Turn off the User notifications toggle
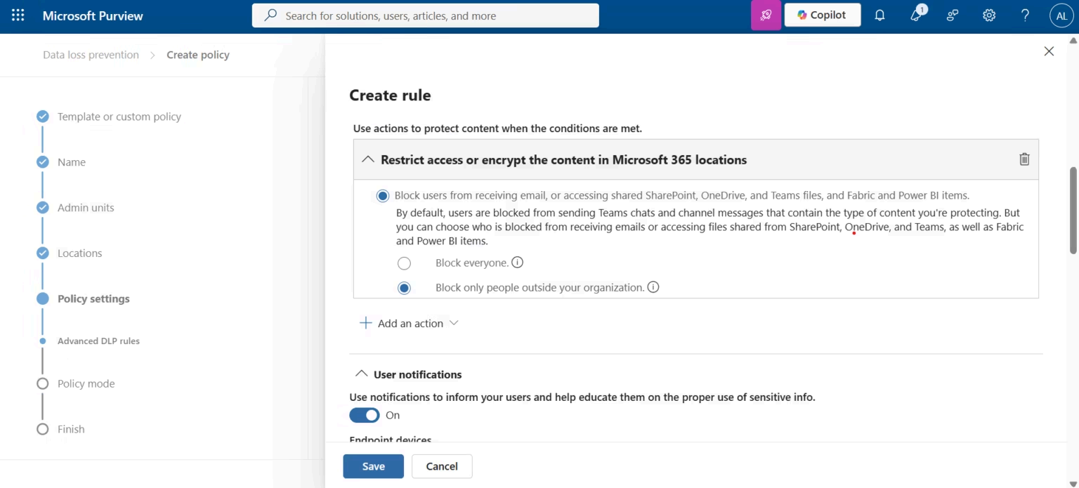Screen dimensions: 1079x488 365,415
